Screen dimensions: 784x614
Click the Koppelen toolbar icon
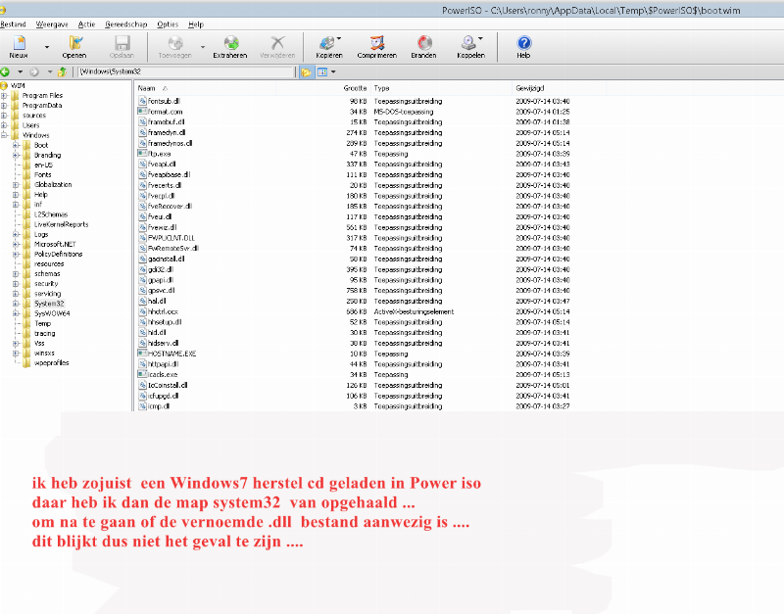pyautogui.click(x=469, y=47)
